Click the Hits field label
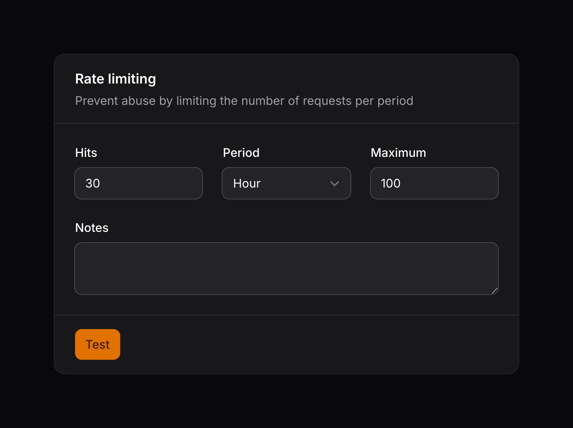Viewport: 573px width, 428px height. coord(86,153)
